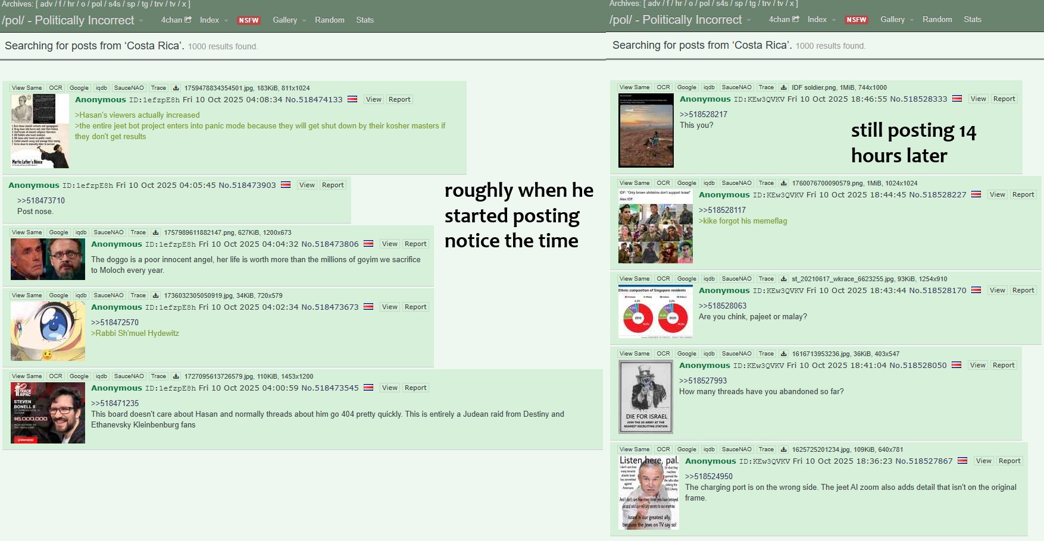Screen dimensions: 1044x541
Task: Click the flag icon on post No.518473903
Action: click(286, 185)
